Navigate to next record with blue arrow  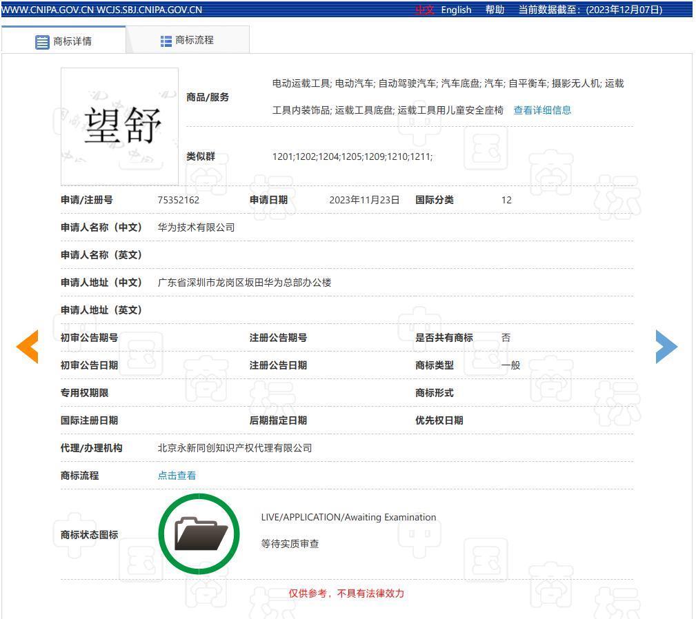point(666,347)
